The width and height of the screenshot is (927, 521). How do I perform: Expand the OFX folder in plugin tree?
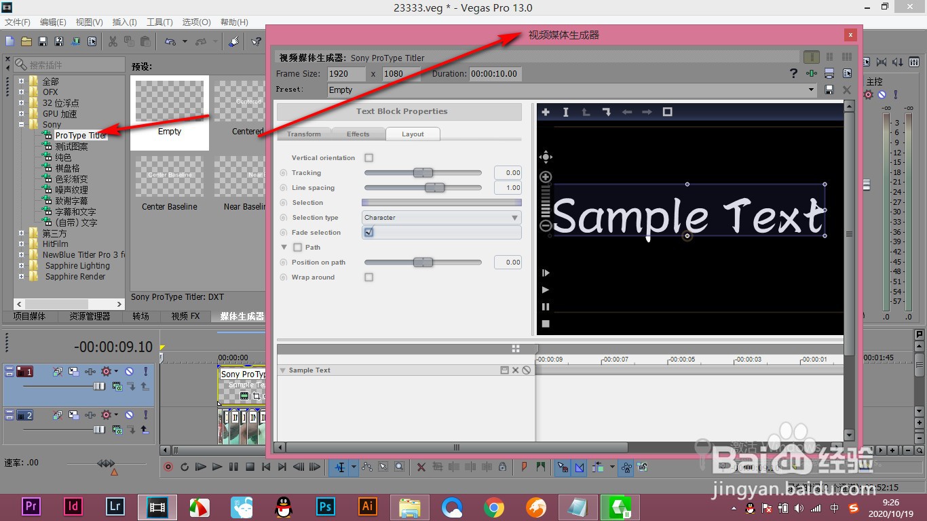(21, 92)
